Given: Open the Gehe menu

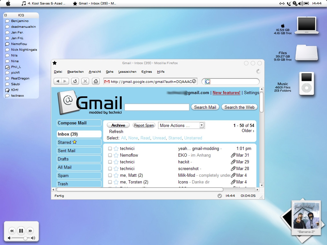Looking at the screenshot, I should click(x=110, y=72).
